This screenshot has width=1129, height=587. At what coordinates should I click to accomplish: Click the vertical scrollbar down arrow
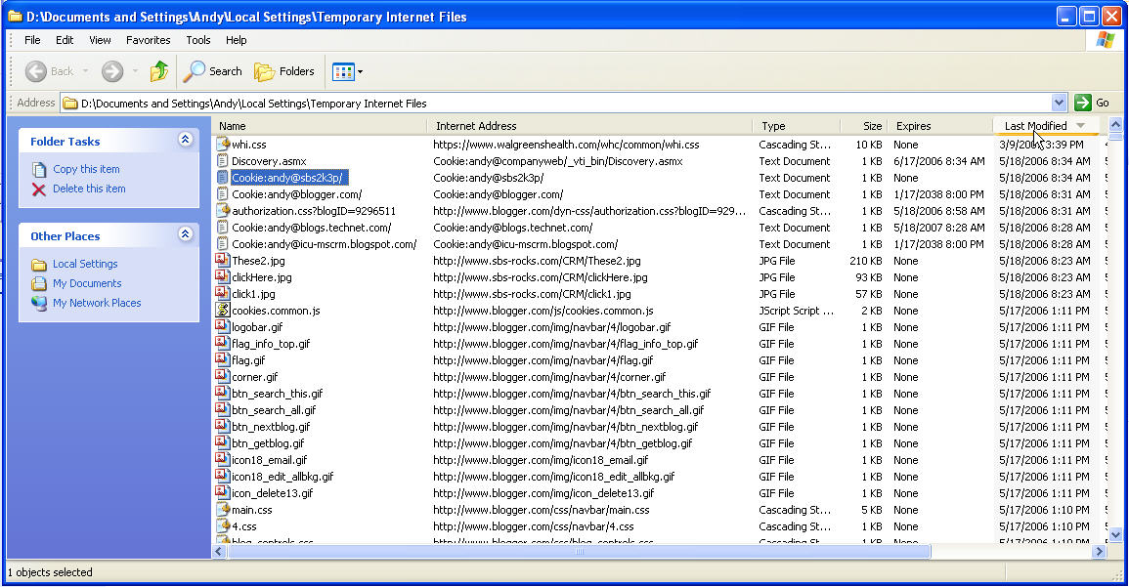point(1115,534)
